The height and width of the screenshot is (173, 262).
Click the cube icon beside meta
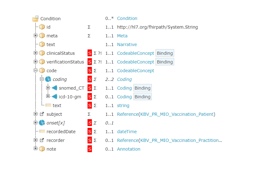tap(42, 36)
